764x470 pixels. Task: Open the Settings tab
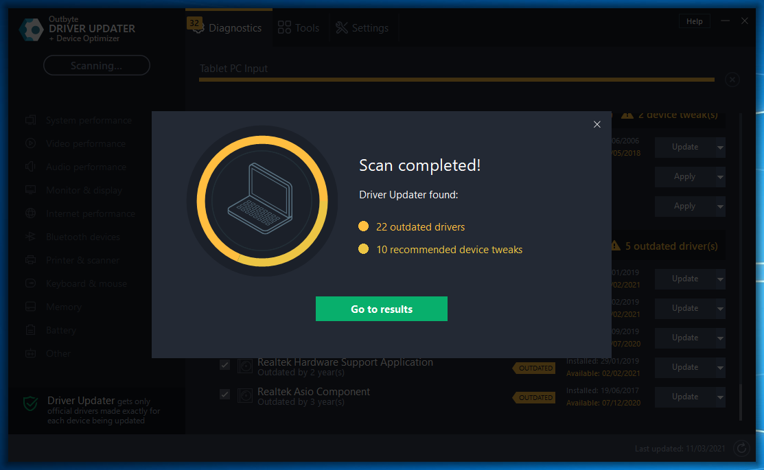pos(362,27)
